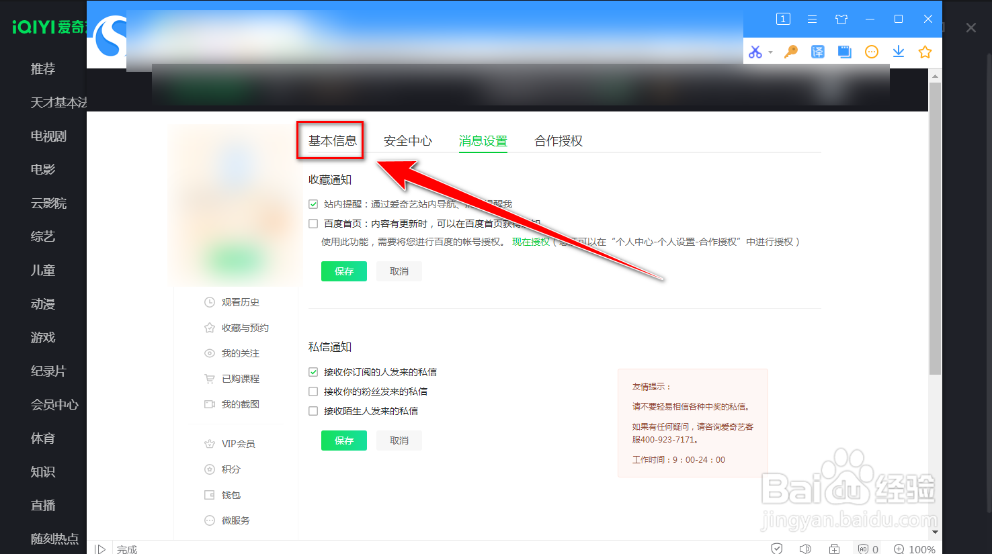Open VIP会员 in the sidebar

point(239,444)
